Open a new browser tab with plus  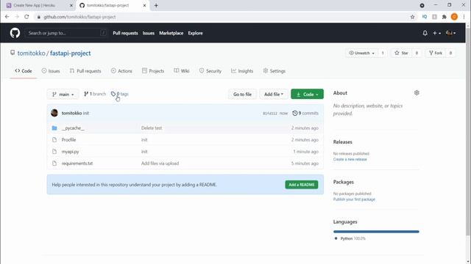pos(156,5)
